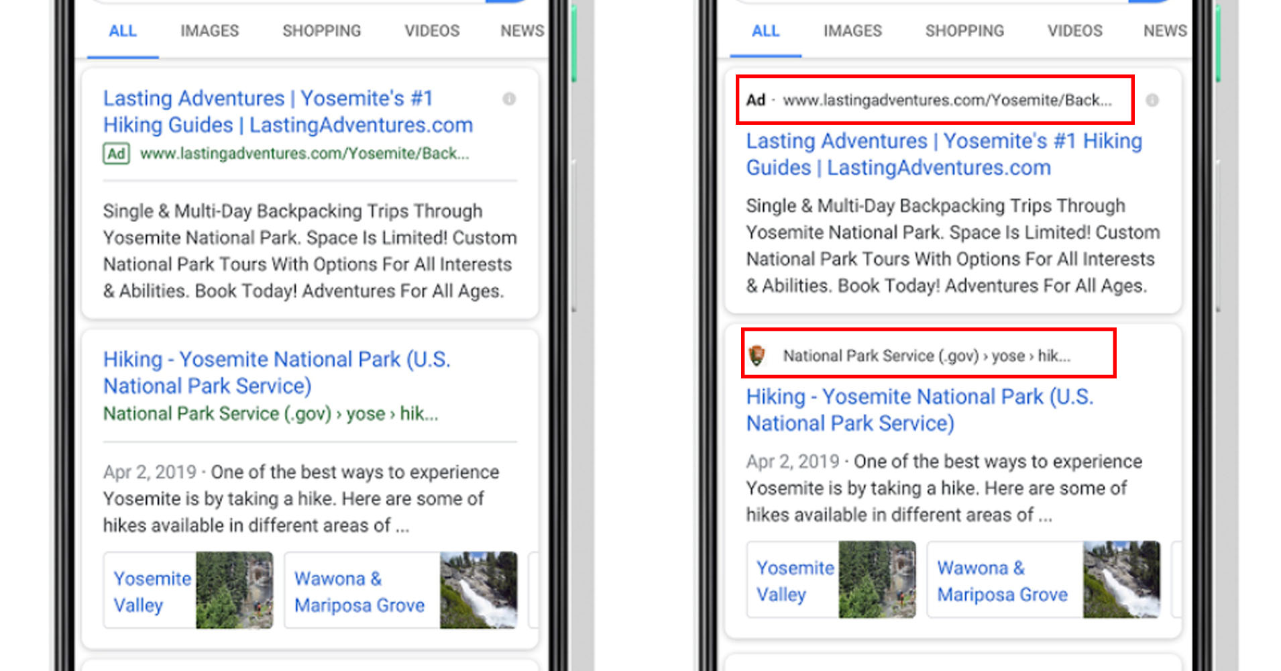Click Yosemite Valley forest thumbnail on right phone
Image resolution: width=1281 pixels, height=671 pixels.
[x=877, y=580]
